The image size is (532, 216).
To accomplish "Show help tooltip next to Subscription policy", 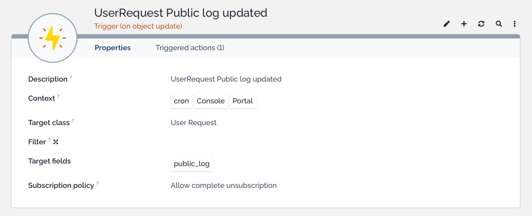I will 97,183.
